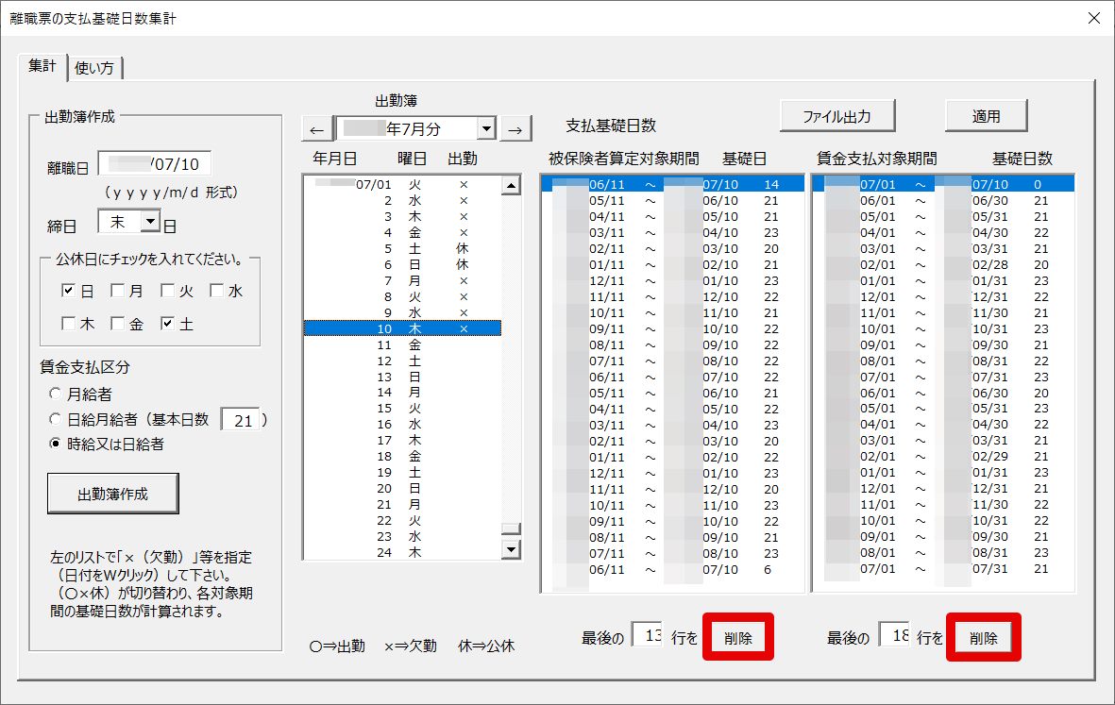Screen dimensions: 1115x705
Task: Click scrollbar thumb in attendance list
Action: (x=511, y=529)
